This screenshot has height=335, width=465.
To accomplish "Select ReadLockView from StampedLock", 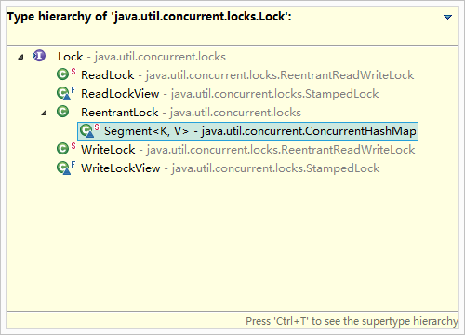I will point(230,94).
